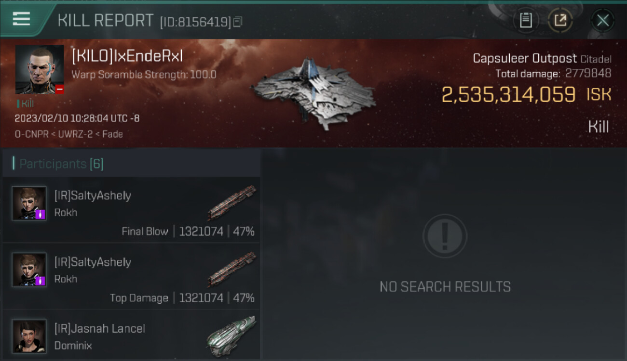Click the purple badge on SaltyAshely portrait
The image size is (627, 361).
(x=41, y=214)
